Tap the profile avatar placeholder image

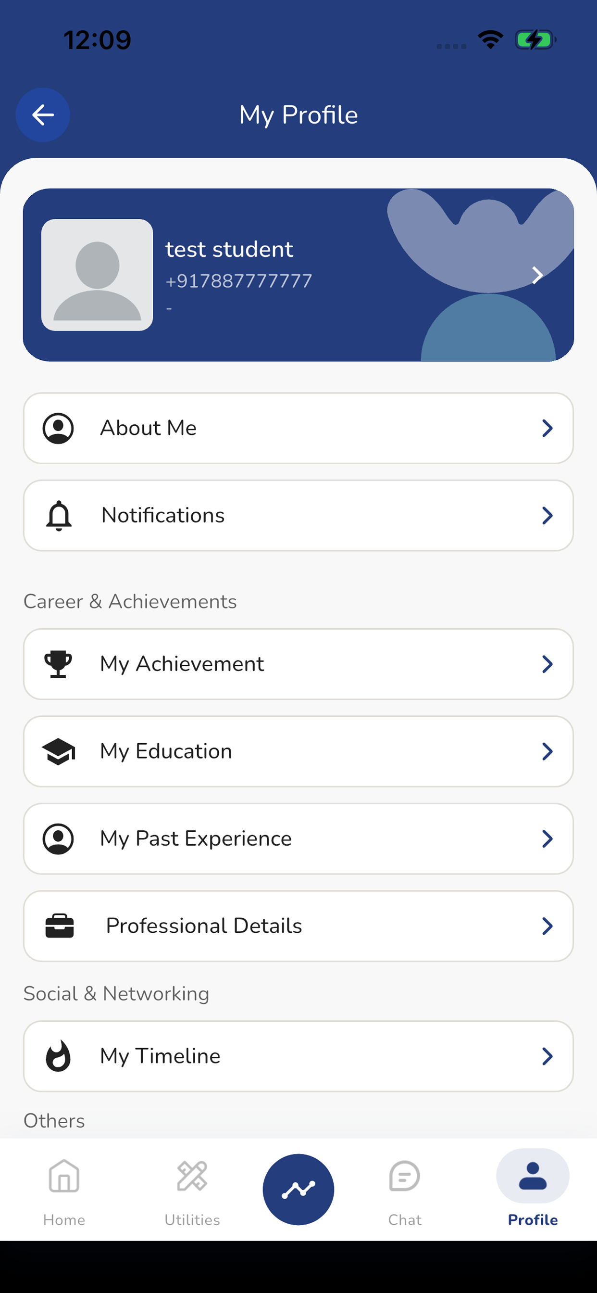pyautogui.click(x=97, y=275)
